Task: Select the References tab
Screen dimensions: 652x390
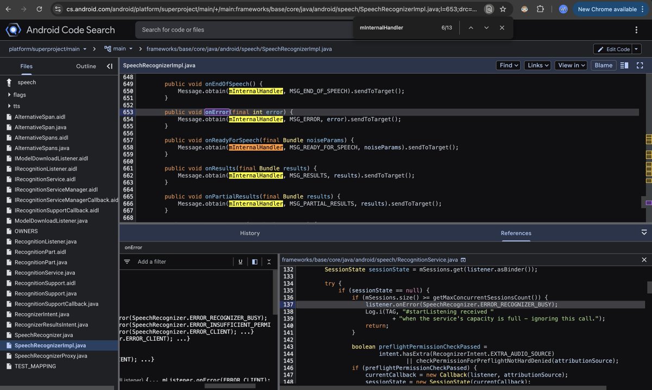Action: pyautogui.click(x=516, y=233)
